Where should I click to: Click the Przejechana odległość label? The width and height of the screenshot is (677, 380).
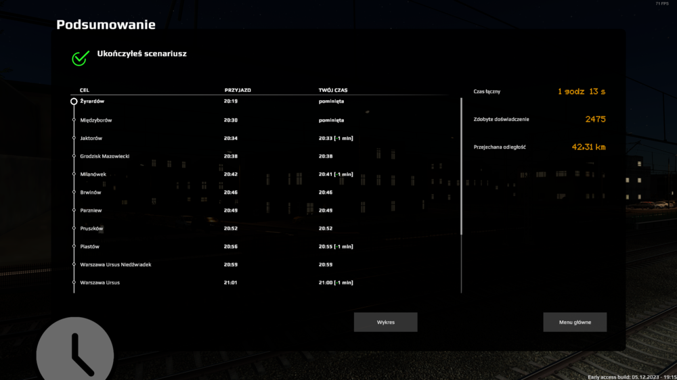(x=500, y=147)
